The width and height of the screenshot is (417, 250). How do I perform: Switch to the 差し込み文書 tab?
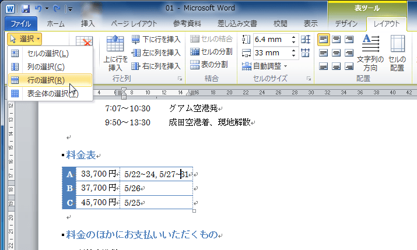click(237, 24)
